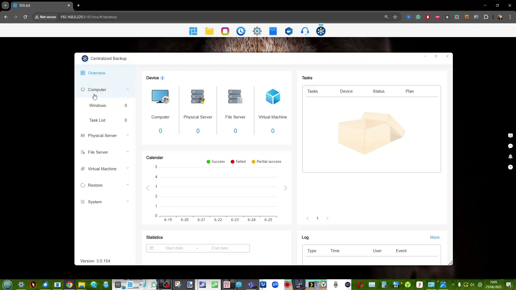516x290 pixels.
Task: Click Version: 3.0.154 text
Action: point(95,261)
